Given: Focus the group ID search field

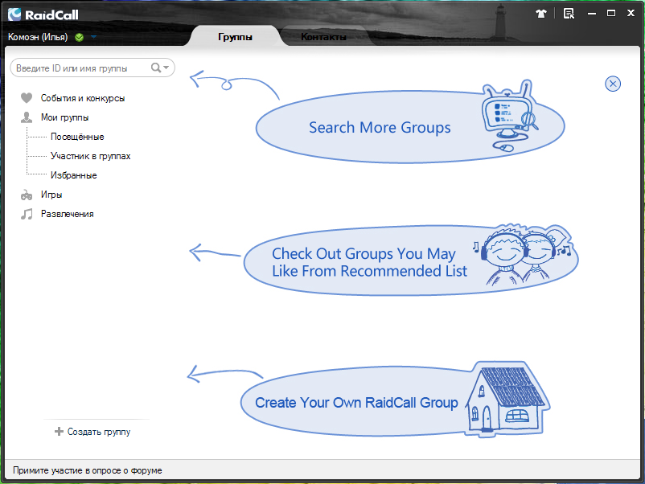Looking at the screenshot, I should pyautogui.click(x=92, y=68).
